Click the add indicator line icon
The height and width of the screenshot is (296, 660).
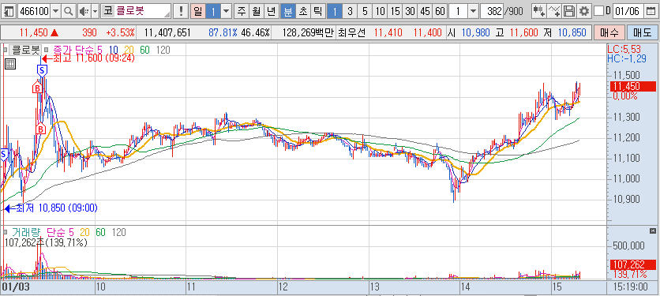point(554,11)
